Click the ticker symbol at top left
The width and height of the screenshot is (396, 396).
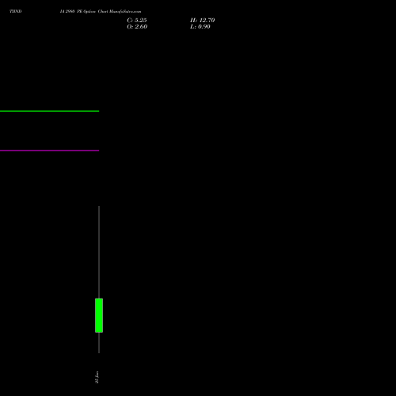[16, 11]
